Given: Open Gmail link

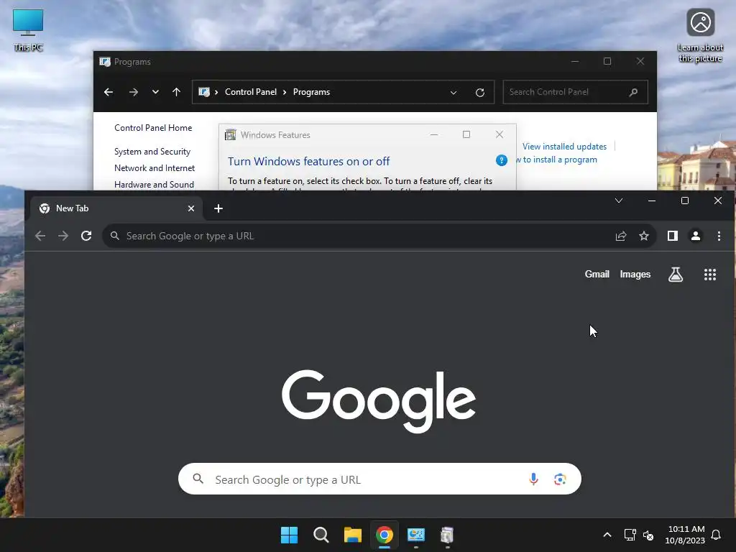Looking at the screenshot, I should pos(597,274).
